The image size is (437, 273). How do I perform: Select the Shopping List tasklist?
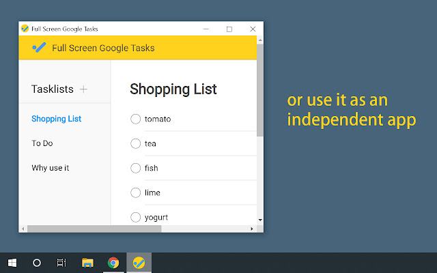point(56,119)
